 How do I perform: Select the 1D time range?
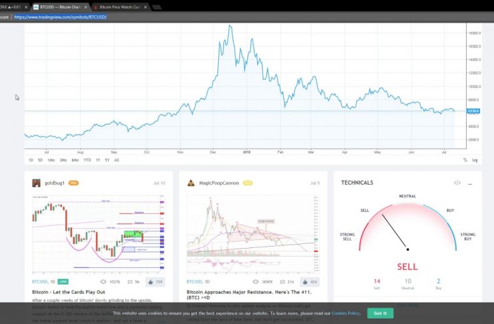click(x=31, y=160)
